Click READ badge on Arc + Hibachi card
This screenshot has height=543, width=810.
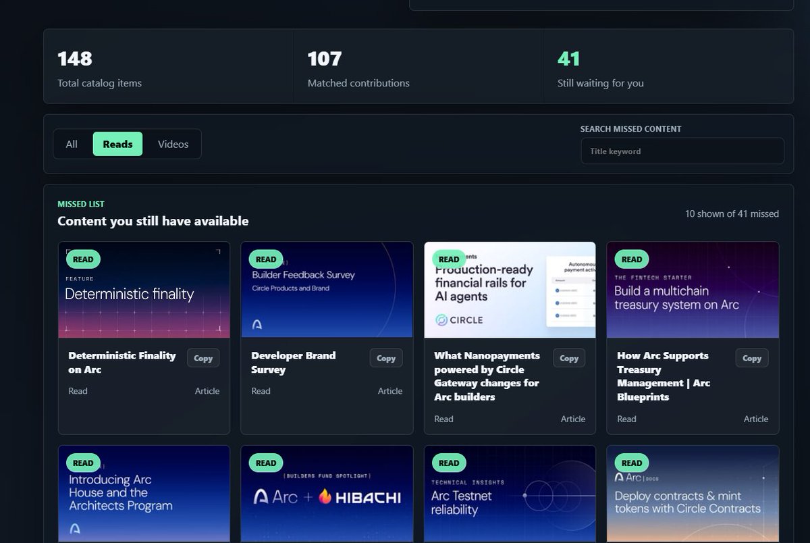(266, 463)
